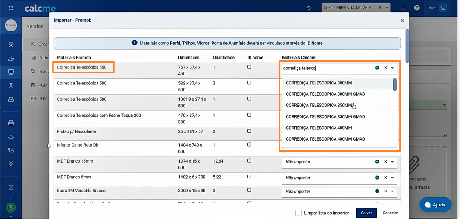Expand dropdown arrow for MDF Branco 6mm
Image resolution: width=460 pixels, height=219 pixels.
point(392,178)
